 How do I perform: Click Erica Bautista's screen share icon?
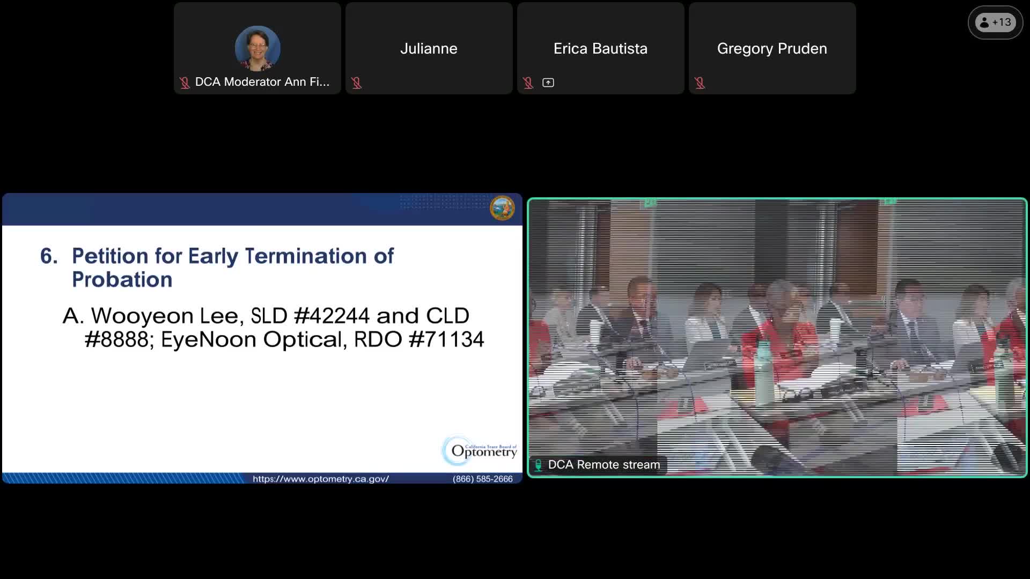[548, 83]
